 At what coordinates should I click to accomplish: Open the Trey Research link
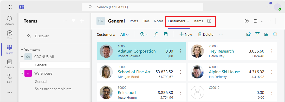(x=221, y=51)
